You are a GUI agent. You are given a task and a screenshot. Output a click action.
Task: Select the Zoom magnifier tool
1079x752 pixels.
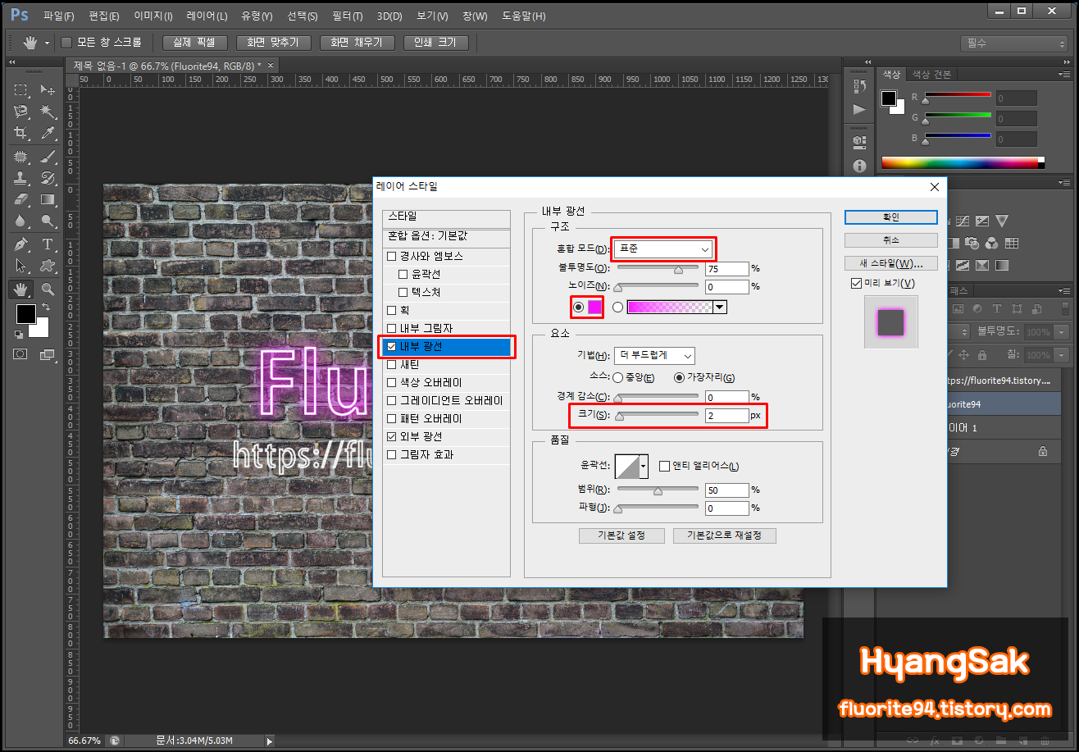48,289
